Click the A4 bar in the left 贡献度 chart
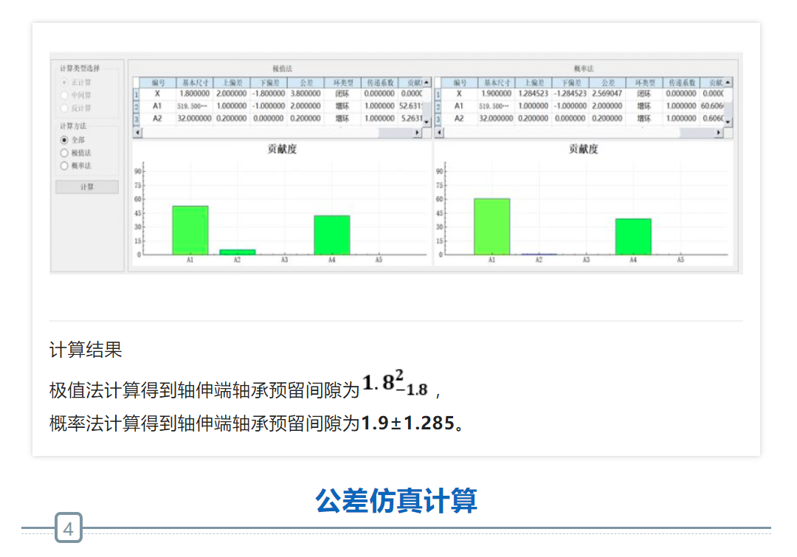This screenshot has height=557, width=797. tap(332, 235)
